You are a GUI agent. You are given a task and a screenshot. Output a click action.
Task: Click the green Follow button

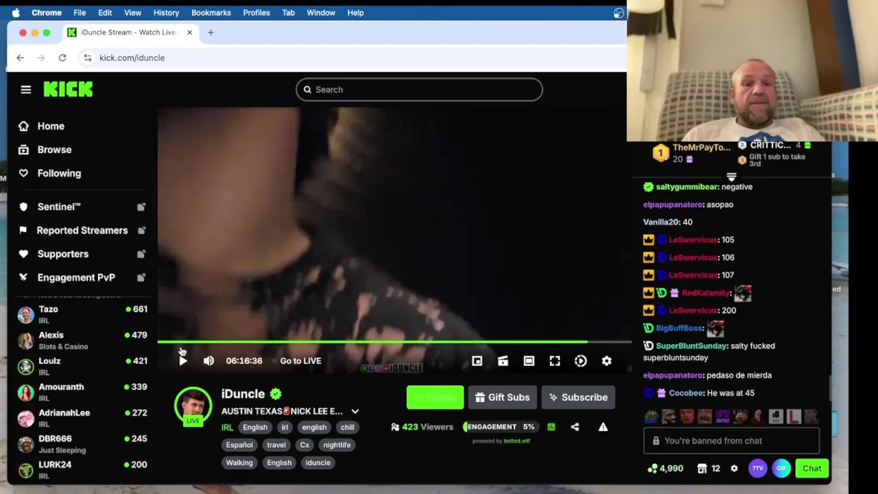(435, 397)
